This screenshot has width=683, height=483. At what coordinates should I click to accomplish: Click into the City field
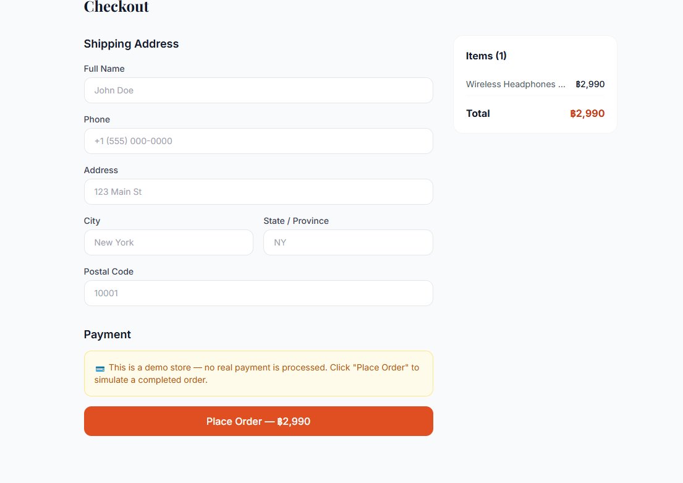click(169, 242)
